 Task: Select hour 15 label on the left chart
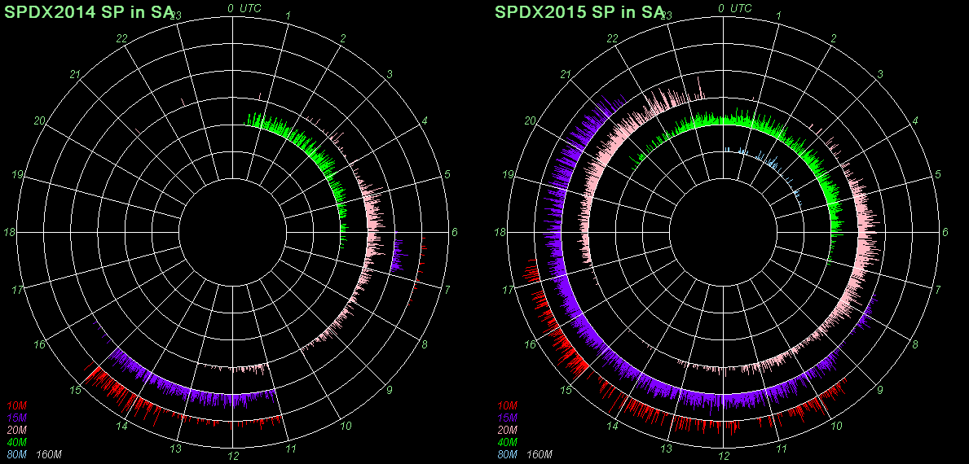pyautogui.click(x=76, y=391)
